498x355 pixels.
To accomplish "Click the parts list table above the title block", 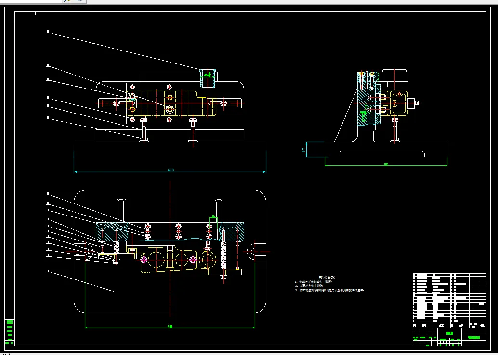I will pyautogui.click(x=449, y=301).
